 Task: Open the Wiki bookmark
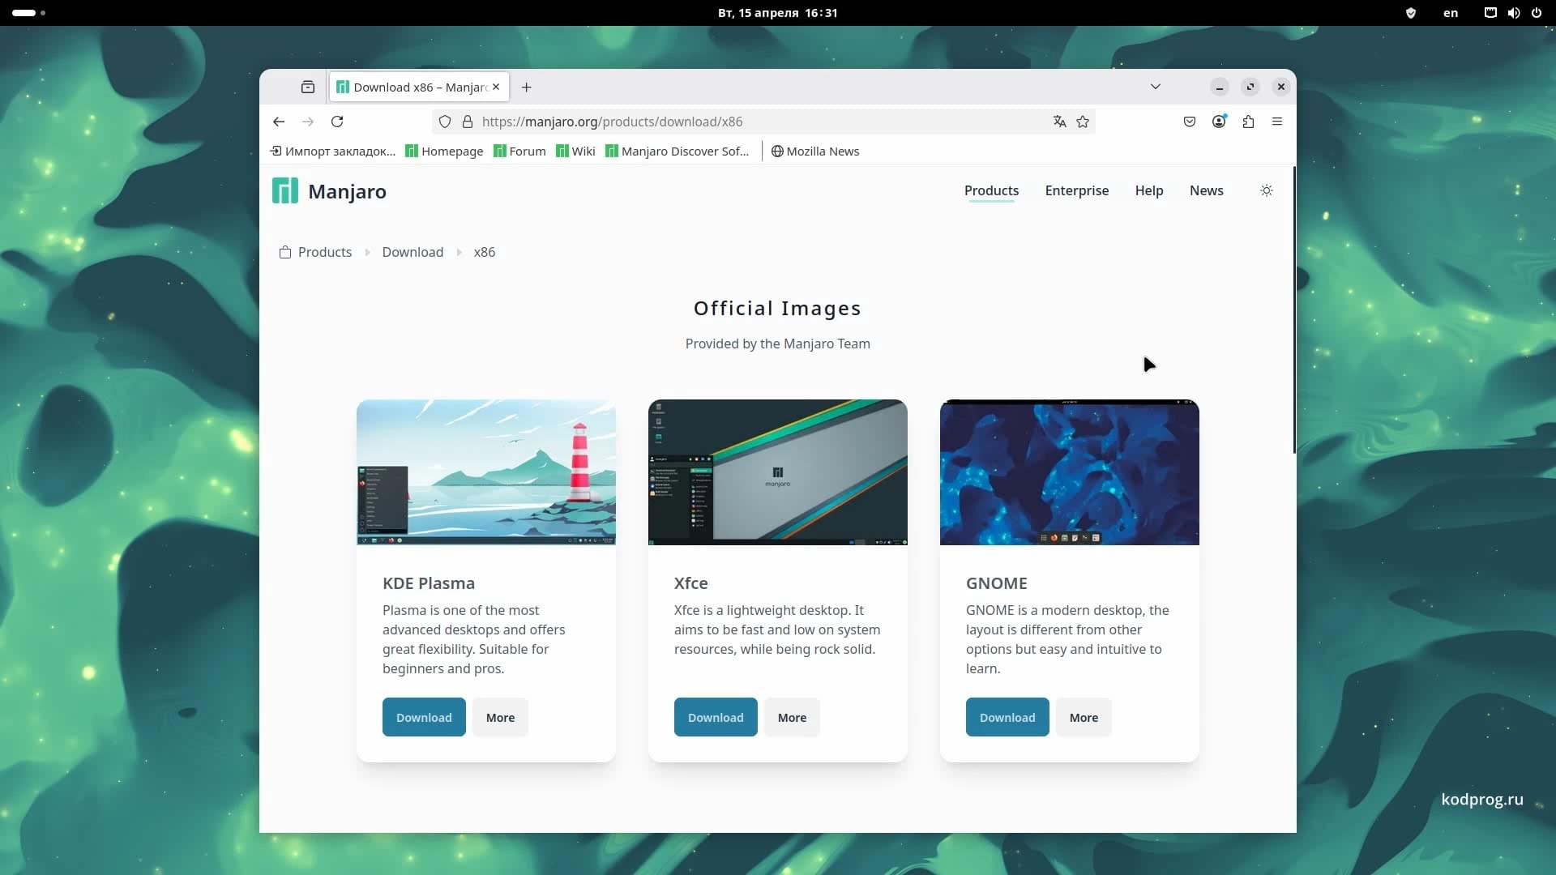point(575,152)
